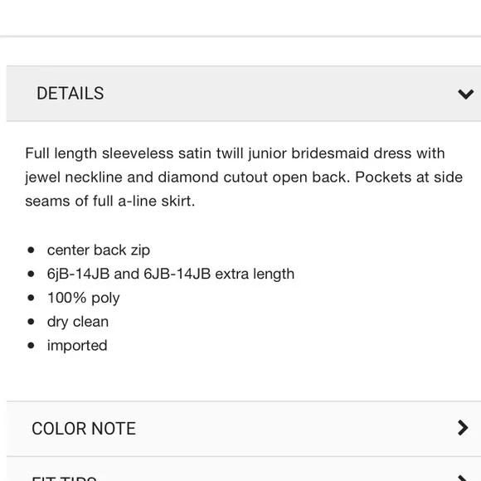Image resolution: width=481 pixels, height=481 pixels.
Task: Open FIT TIPS via its chevron arrow
Action: pyautogui.click(x=463, y=478)
